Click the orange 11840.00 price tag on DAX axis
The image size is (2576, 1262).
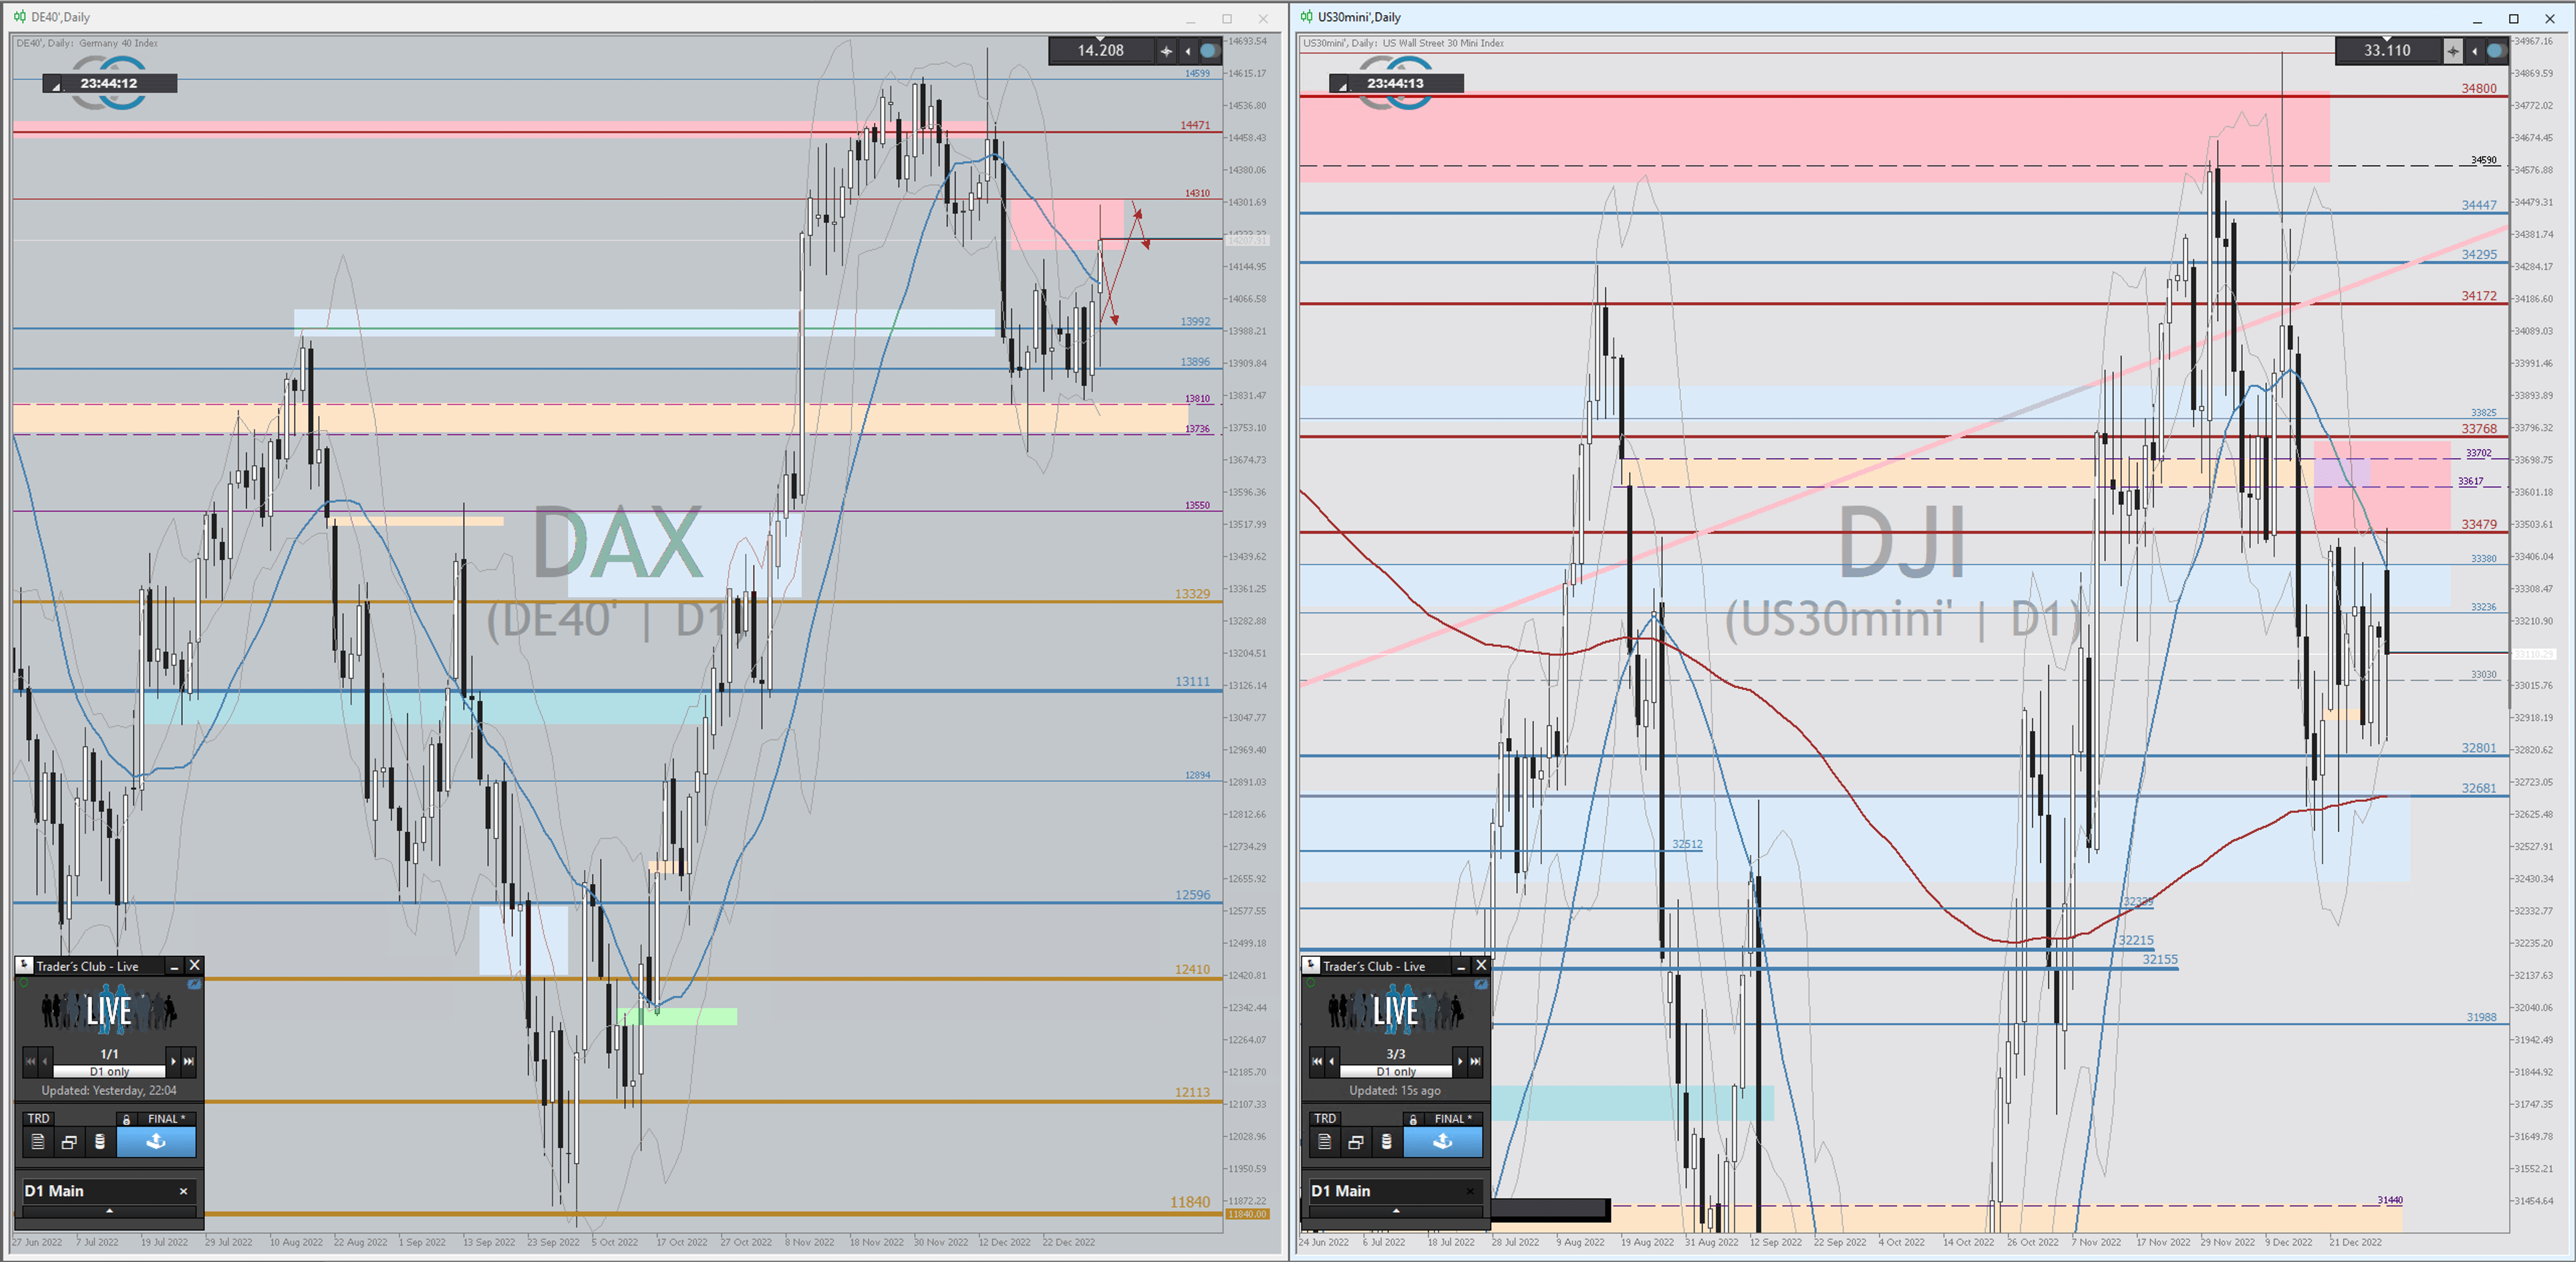click(1247, 1214)
